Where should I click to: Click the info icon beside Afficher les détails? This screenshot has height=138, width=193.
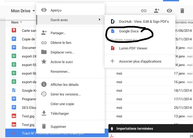(44, 84)
